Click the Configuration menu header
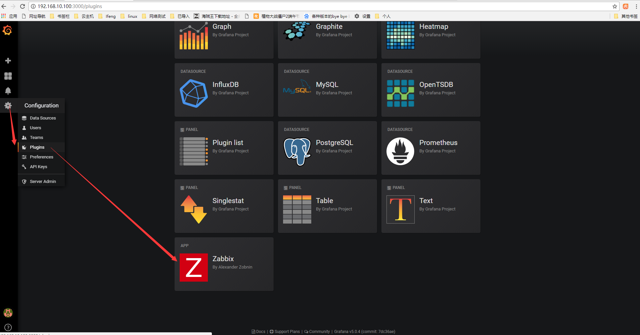 click(41, 105)
